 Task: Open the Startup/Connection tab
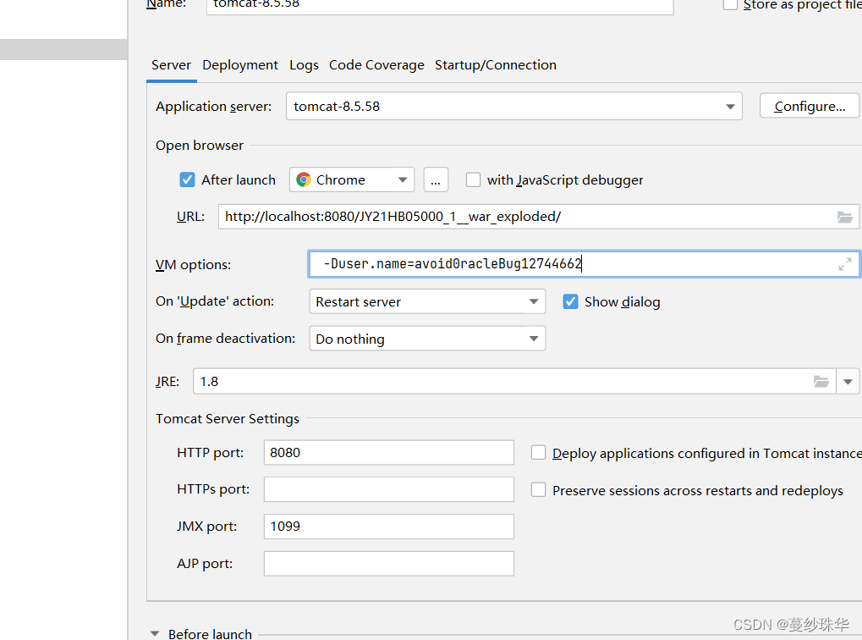pos(495,64)
